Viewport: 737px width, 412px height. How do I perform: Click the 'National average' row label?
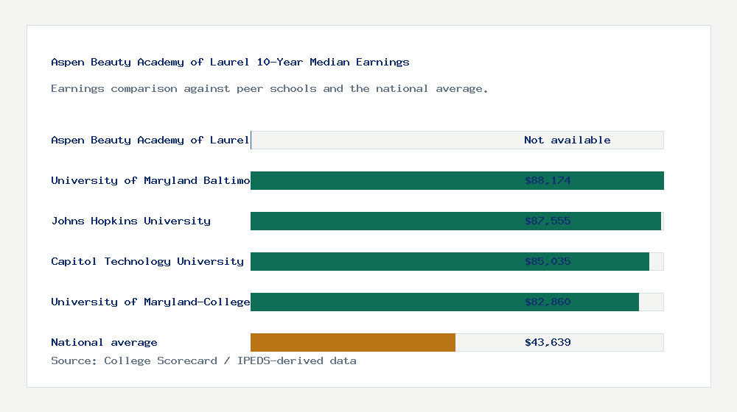point(104,343)
